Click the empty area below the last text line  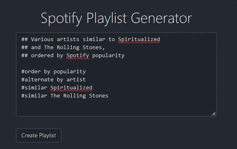116,107
